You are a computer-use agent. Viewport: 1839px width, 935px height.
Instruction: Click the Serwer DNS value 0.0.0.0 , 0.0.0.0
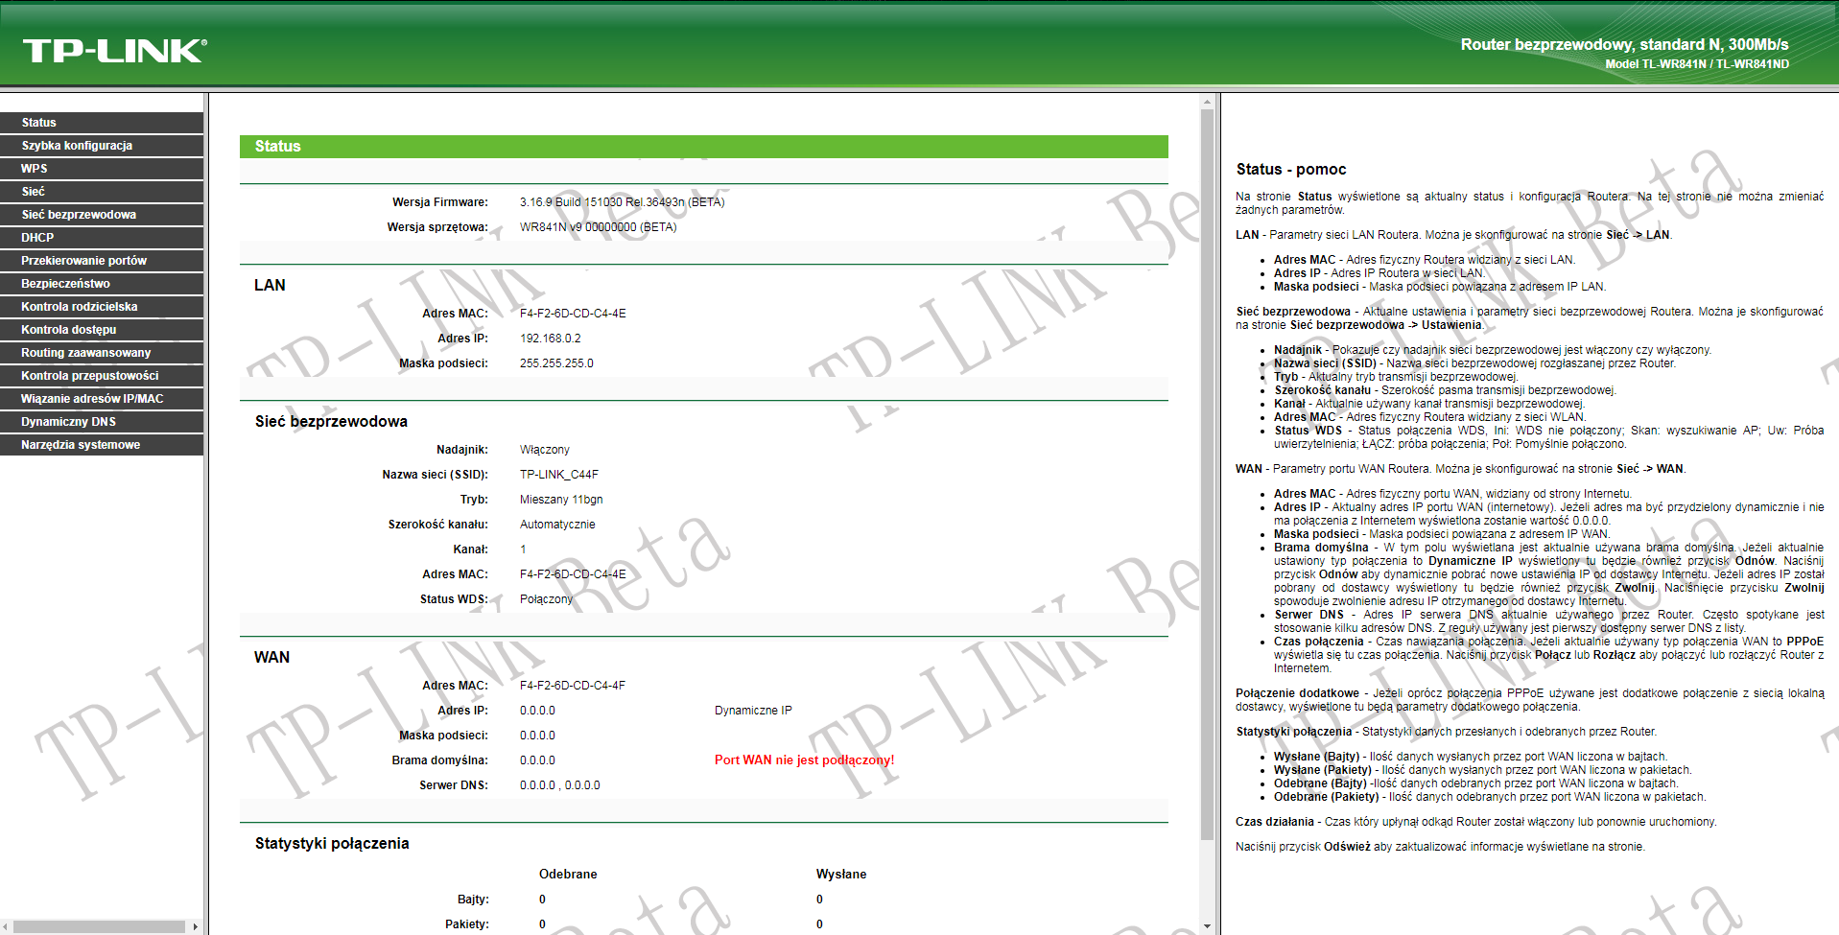[x=559, y=785]
